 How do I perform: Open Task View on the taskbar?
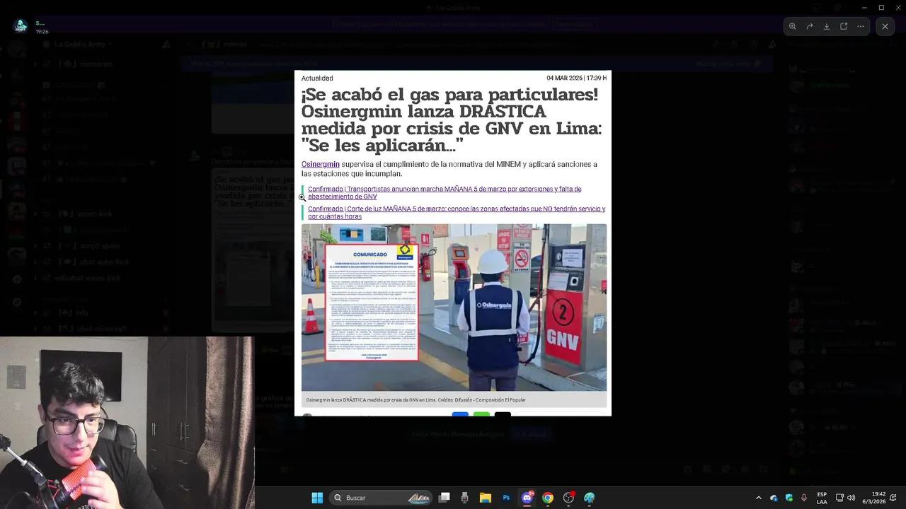(x=444, y=498)
